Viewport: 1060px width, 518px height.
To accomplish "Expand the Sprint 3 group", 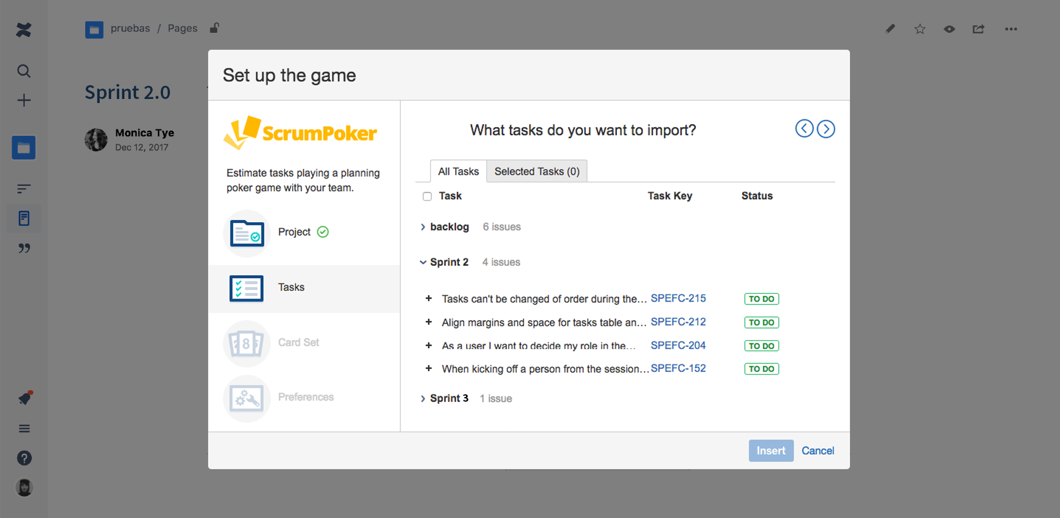I will pos(423,398).
